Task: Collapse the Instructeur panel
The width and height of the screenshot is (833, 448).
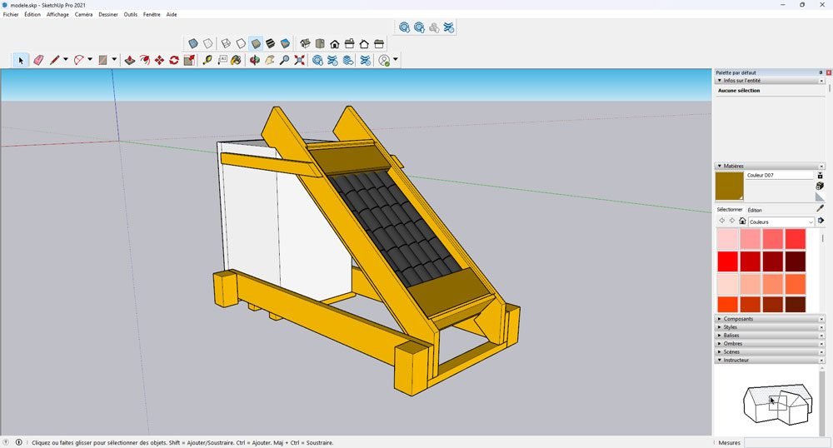Action: (720, 360)
